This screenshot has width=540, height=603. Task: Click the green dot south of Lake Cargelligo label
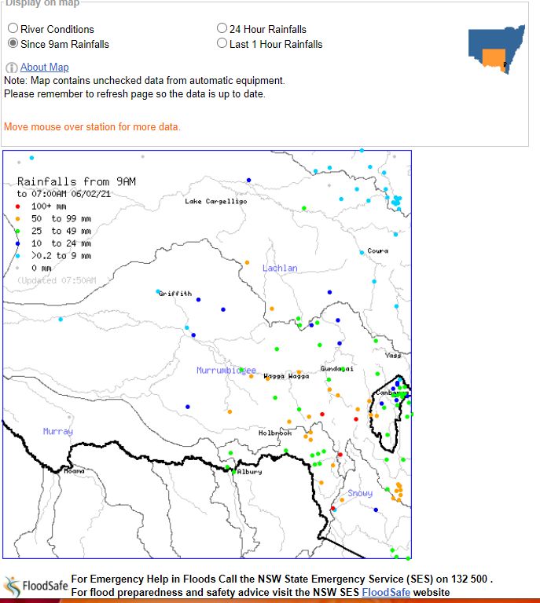click(304, 208)
